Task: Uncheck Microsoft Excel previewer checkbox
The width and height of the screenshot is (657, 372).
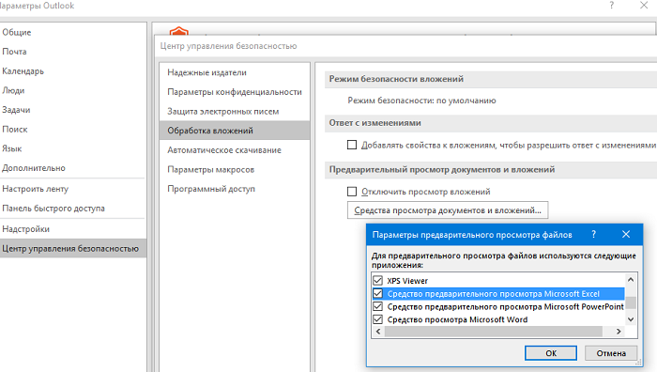Action: 377,293
